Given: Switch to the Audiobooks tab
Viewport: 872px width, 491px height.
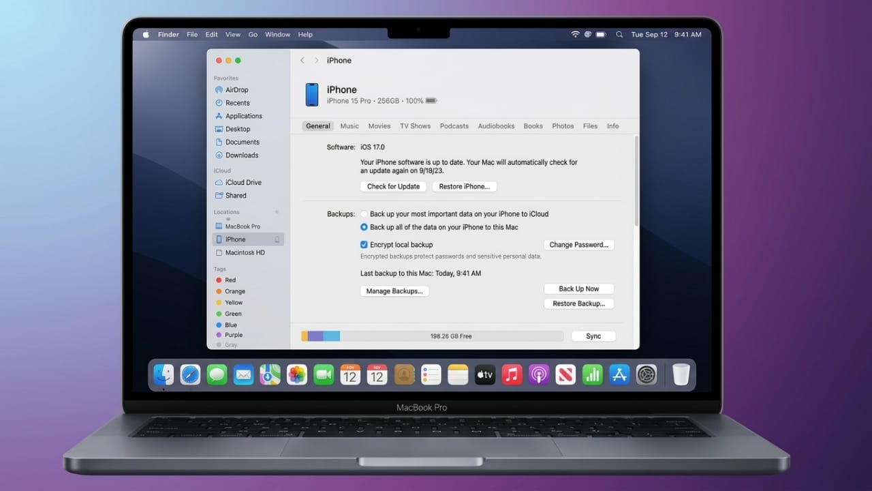Looking at the screenshot, I should click(496, 126).
